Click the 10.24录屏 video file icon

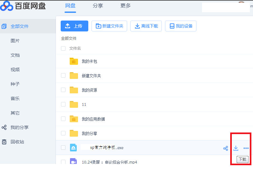click(74, 162)
